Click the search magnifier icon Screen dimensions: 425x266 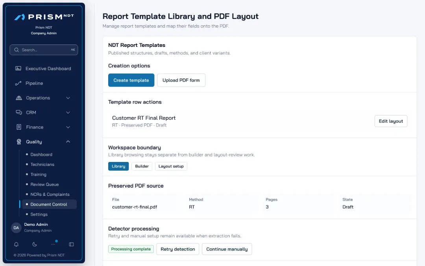[17, 50]
